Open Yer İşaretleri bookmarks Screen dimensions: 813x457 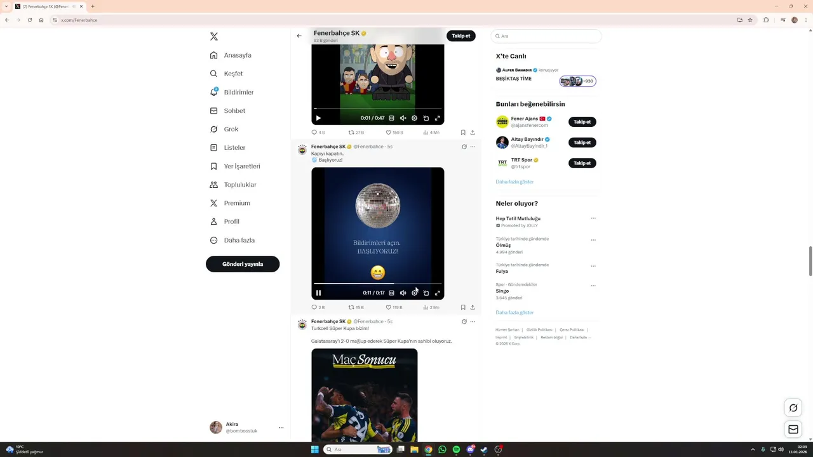coord(235,166)
